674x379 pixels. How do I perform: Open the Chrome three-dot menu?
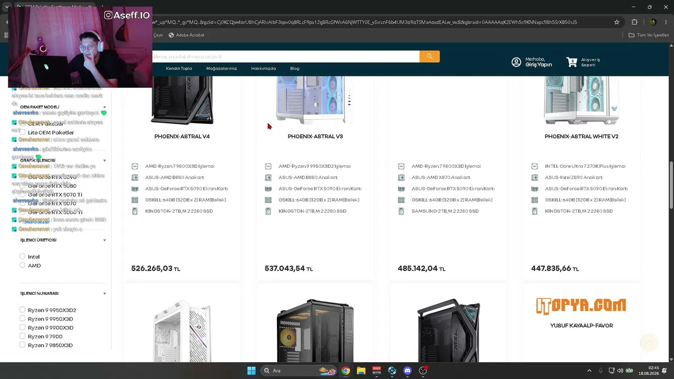(667, 22)
